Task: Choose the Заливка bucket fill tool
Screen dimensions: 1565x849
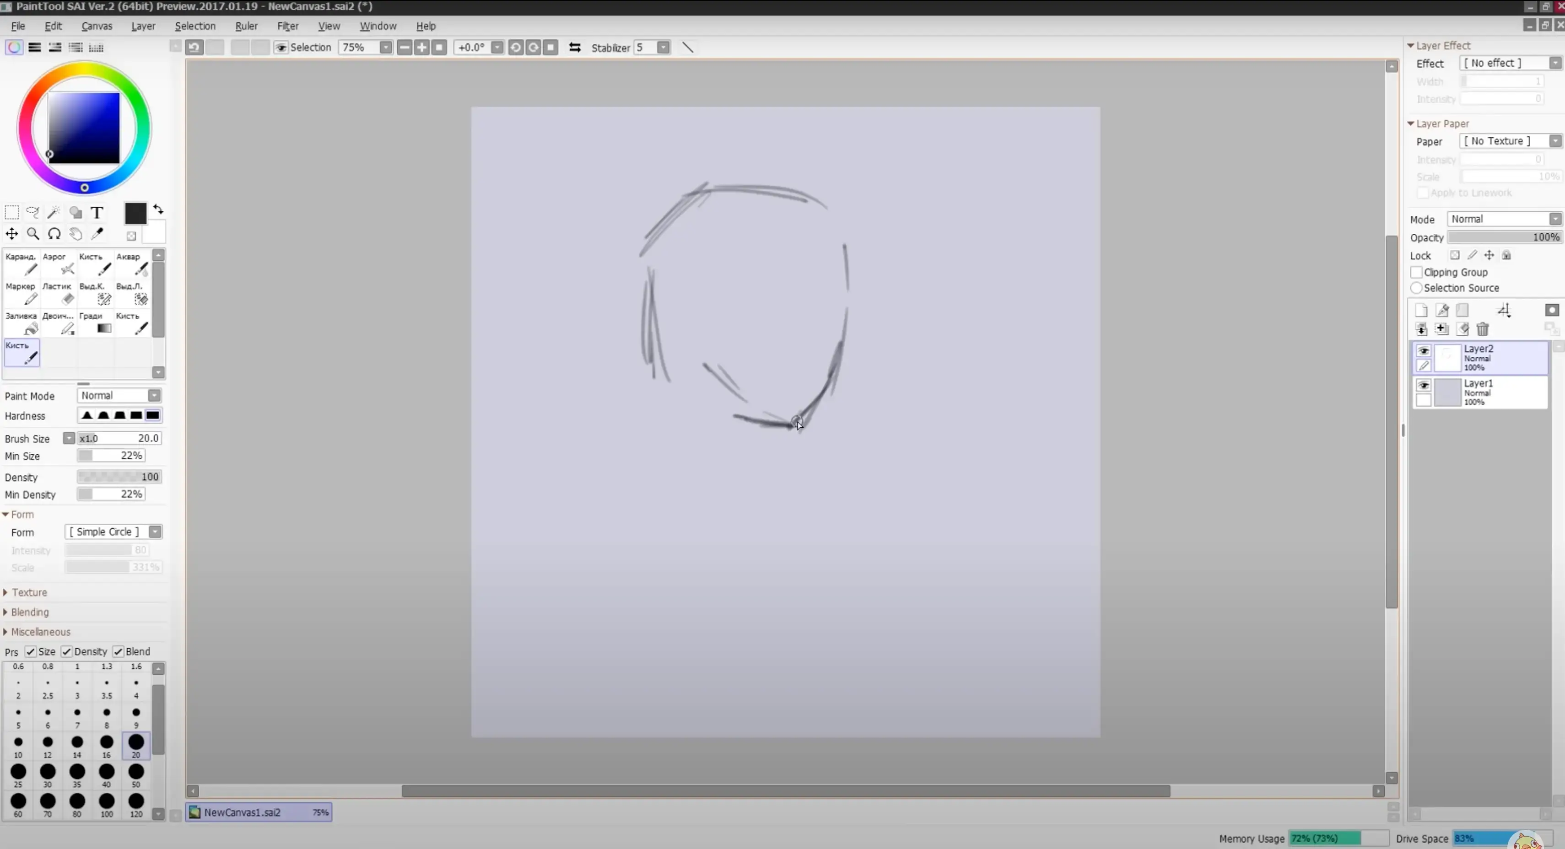Action: pos(22,322)
